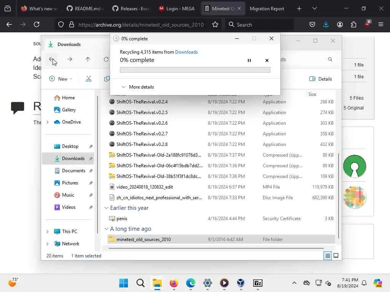Pause the recycling operation
This screenshot has width=390, height=292.
tap(249, 60)
